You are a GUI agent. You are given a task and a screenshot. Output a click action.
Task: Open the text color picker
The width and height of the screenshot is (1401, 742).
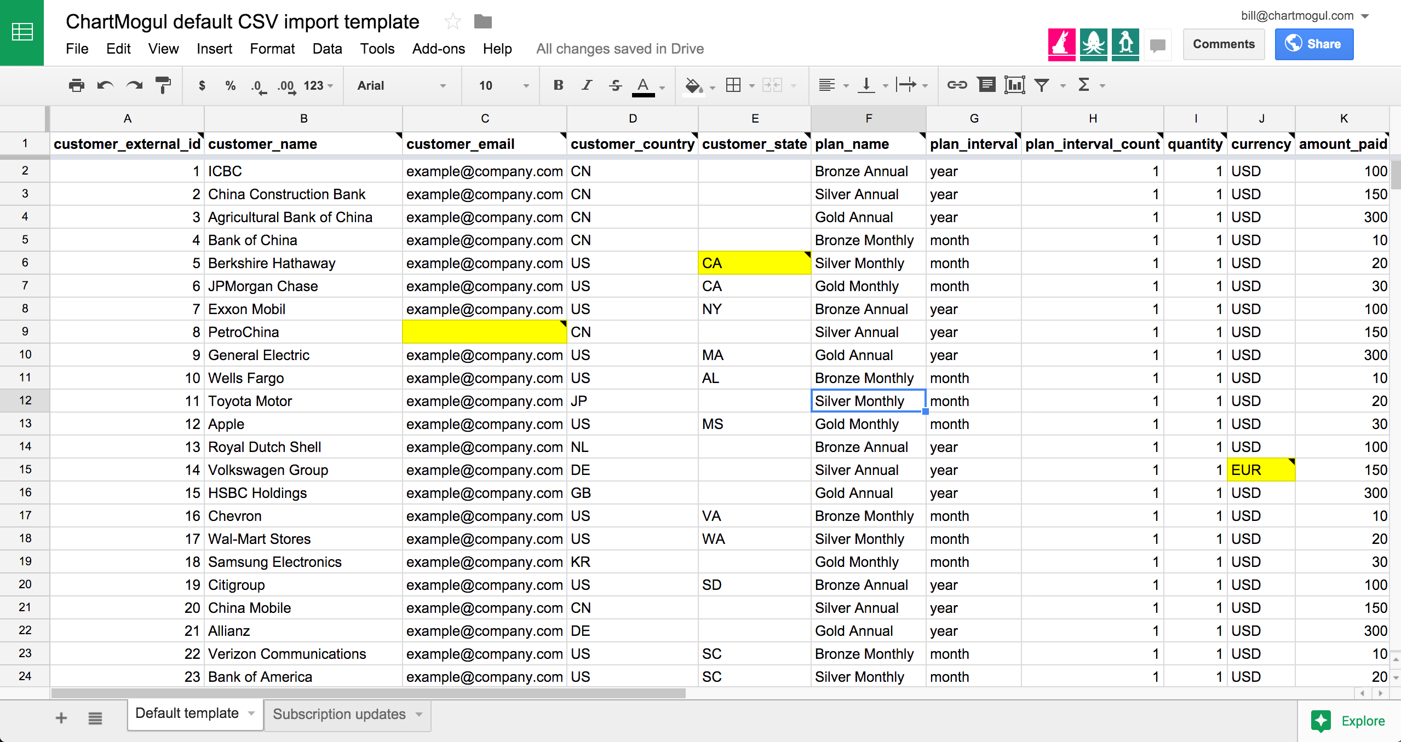click(644, 85)
